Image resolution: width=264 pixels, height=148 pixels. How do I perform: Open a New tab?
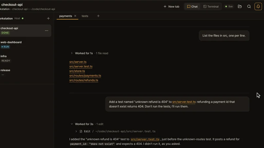click(171, 7)
